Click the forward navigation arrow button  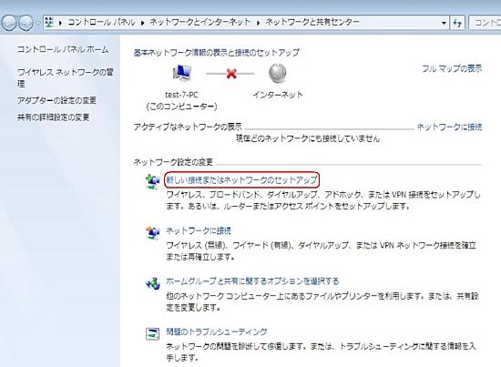pos(26,23)
